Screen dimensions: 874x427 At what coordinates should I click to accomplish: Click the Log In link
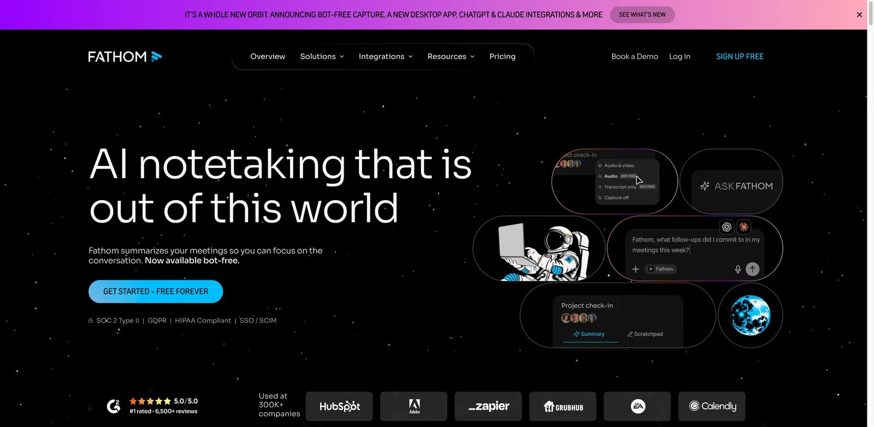point(680,56)
